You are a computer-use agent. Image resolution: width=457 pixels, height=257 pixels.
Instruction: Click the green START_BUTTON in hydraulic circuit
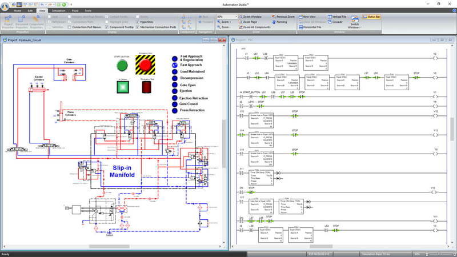click(122, 66)
